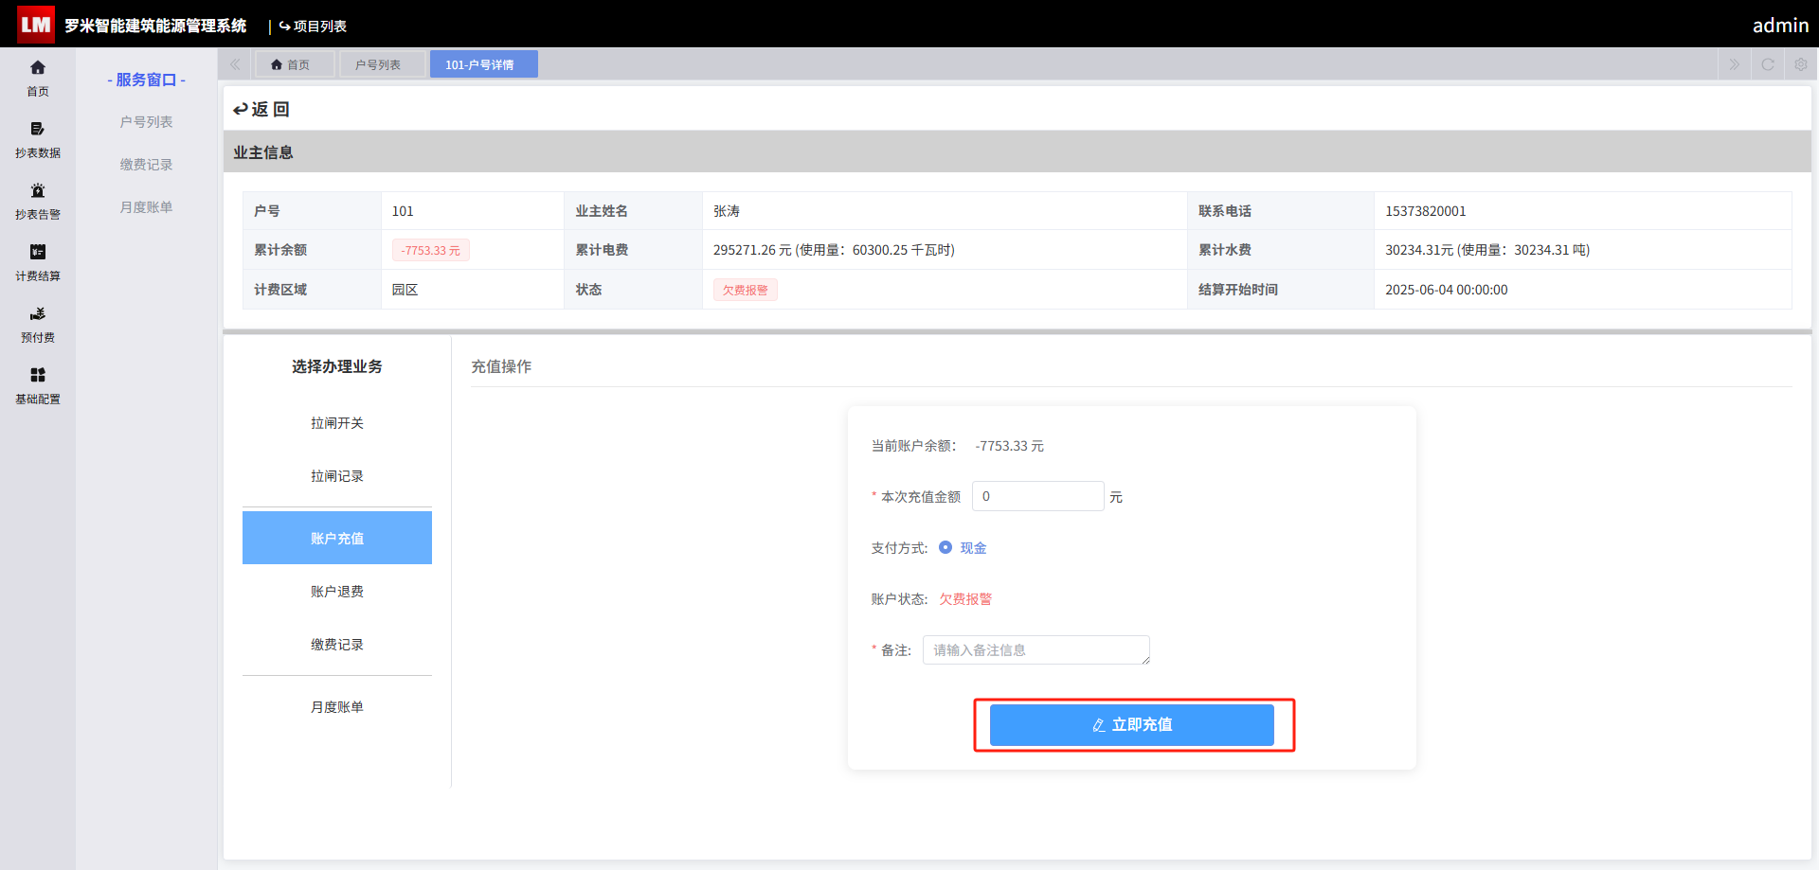1819x870 pixels.
Task: Click the 立即充值 recharge button
Action: coord(1132,724)
